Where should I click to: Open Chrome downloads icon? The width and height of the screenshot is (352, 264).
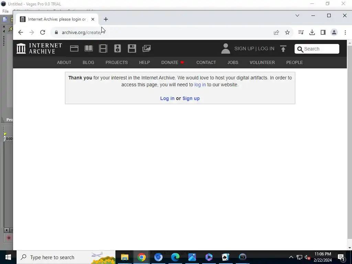(x=312, y=32)
